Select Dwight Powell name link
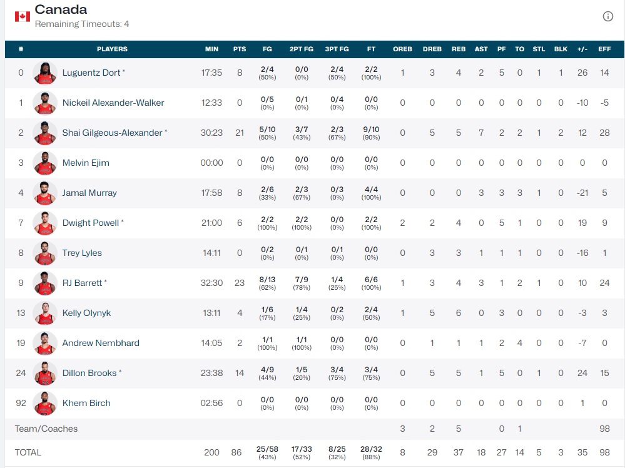Screen dimensions: 625x468 pos(91,223)
